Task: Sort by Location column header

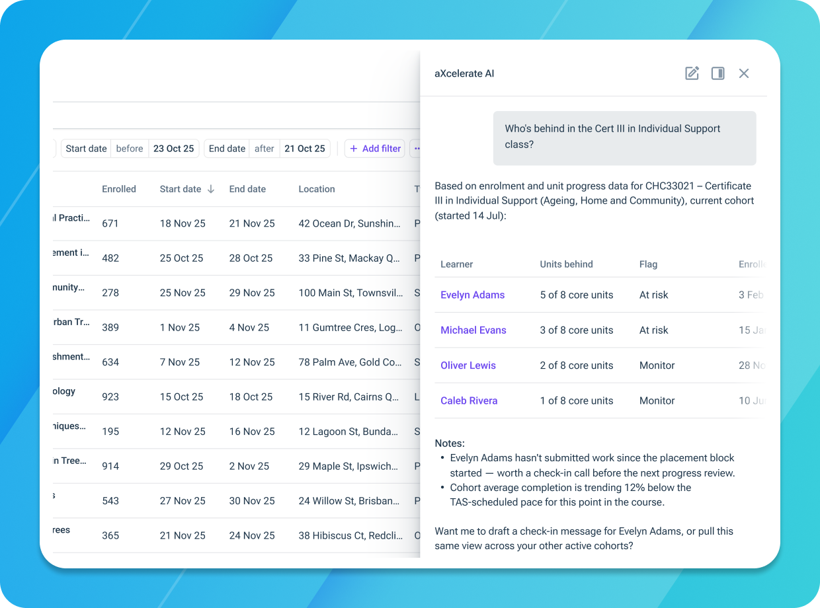Action: (x=317, y=189)
